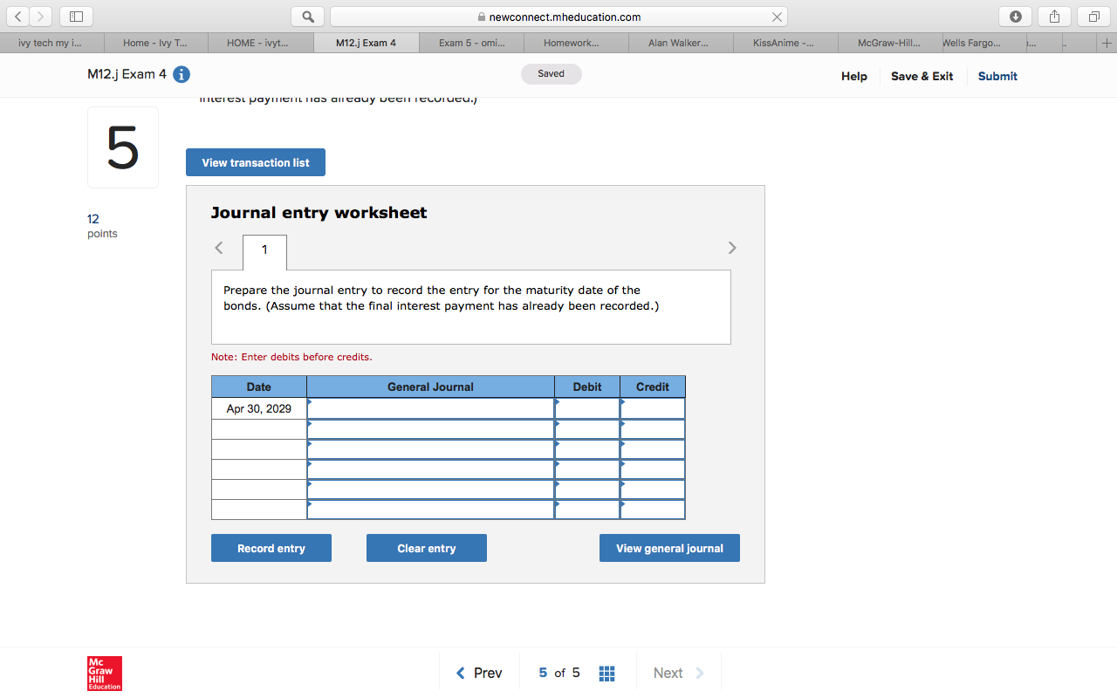Go to previous worksheet with left chevron
Screen dimensions: 1117x698
coord(219,248)
